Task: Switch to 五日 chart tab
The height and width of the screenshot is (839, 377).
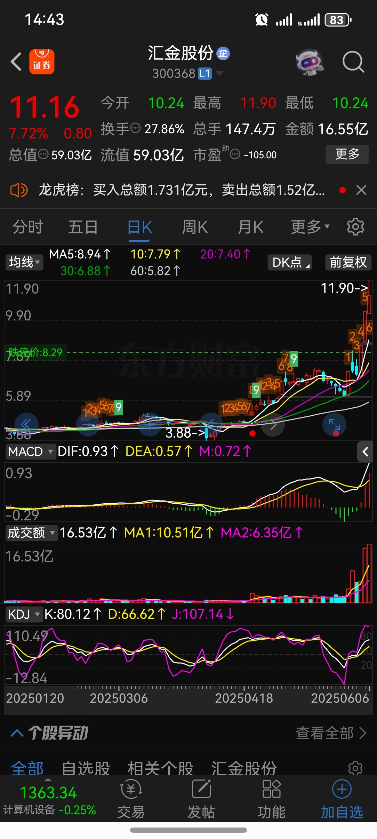Action: [83, 227]
